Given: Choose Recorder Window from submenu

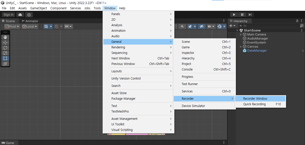Looking at the screenshot, I should 260,99.
